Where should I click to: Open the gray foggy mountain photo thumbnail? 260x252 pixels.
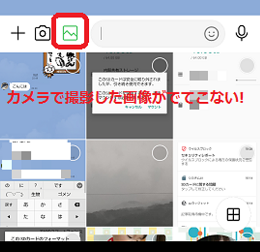[130, 183]
